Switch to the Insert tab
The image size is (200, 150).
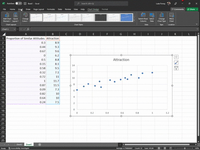[20, 9]
